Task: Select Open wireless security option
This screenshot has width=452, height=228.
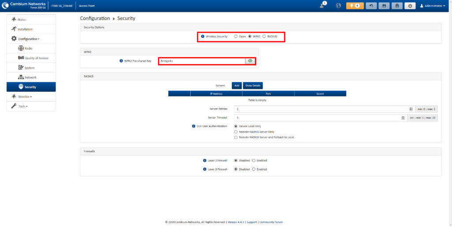Action: 236,36
